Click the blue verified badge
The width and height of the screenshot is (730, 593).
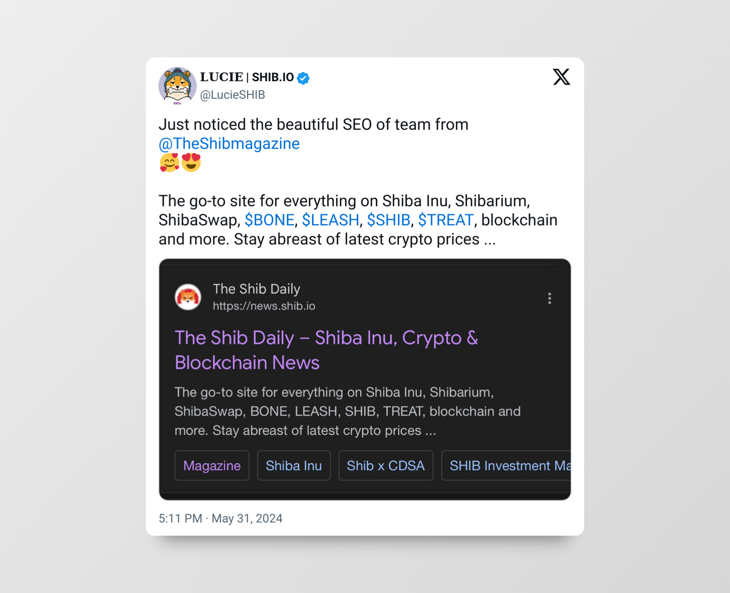[x=304, y=78]
